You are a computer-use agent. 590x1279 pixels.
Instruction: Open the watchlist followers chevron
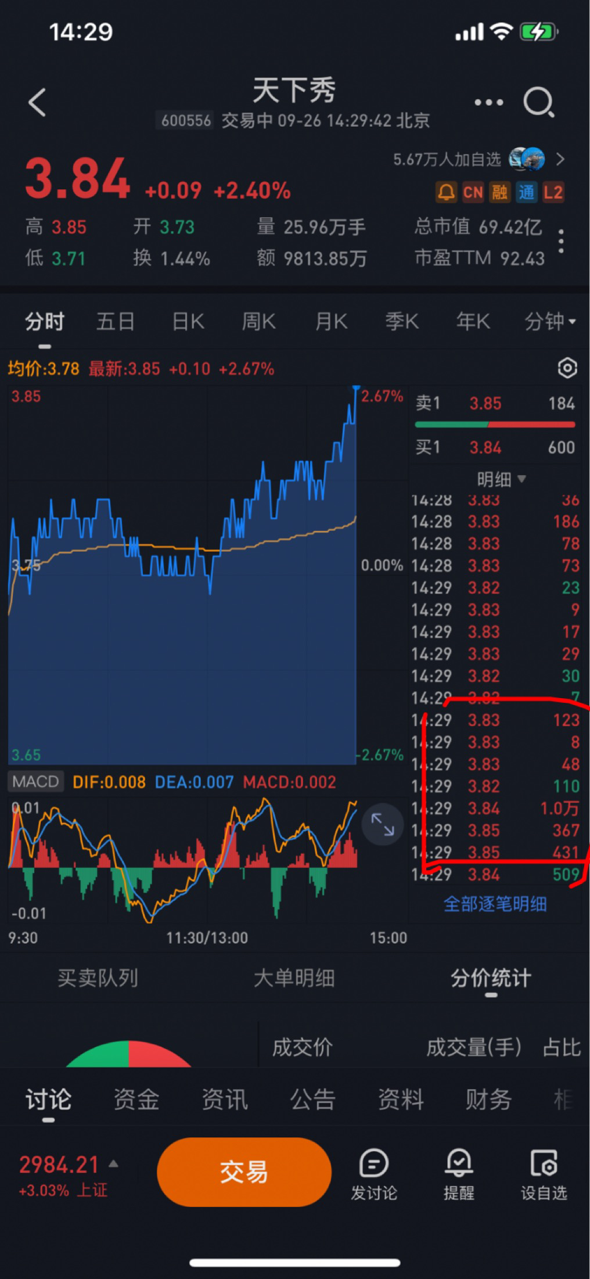[560, 159]
